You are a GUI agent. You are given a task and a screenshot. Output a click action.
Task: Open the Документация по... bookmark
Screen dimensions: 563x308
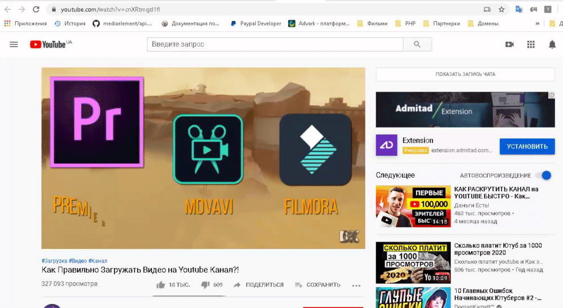pos(190,23)
